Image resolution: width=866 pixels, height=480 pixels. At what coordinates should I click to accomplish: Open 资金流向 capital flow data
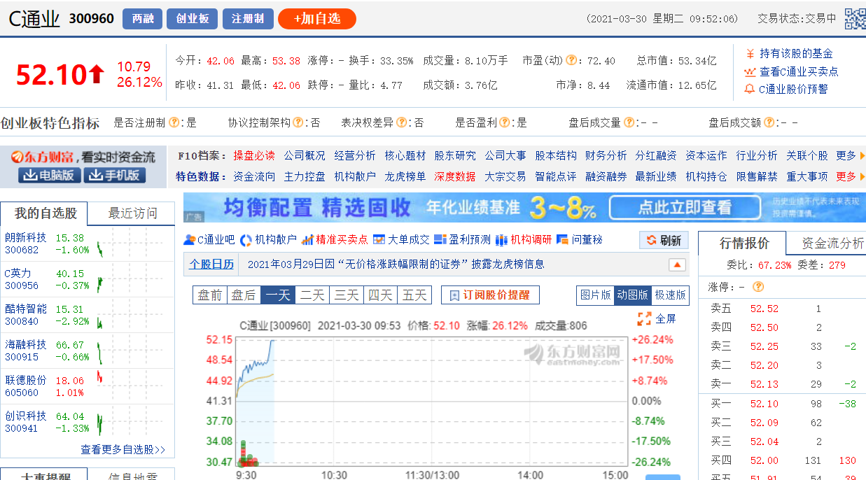[254, 176]
